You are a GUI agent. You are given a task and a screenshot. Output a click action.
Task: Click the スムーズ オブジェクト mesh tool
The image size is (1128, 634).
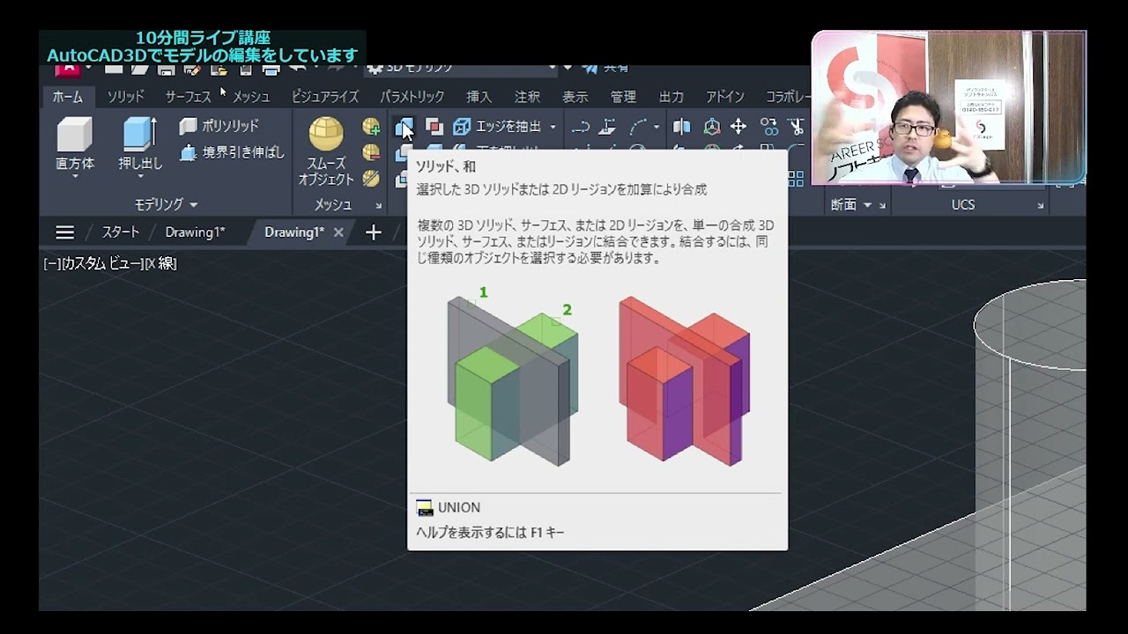tap(326, 152)
